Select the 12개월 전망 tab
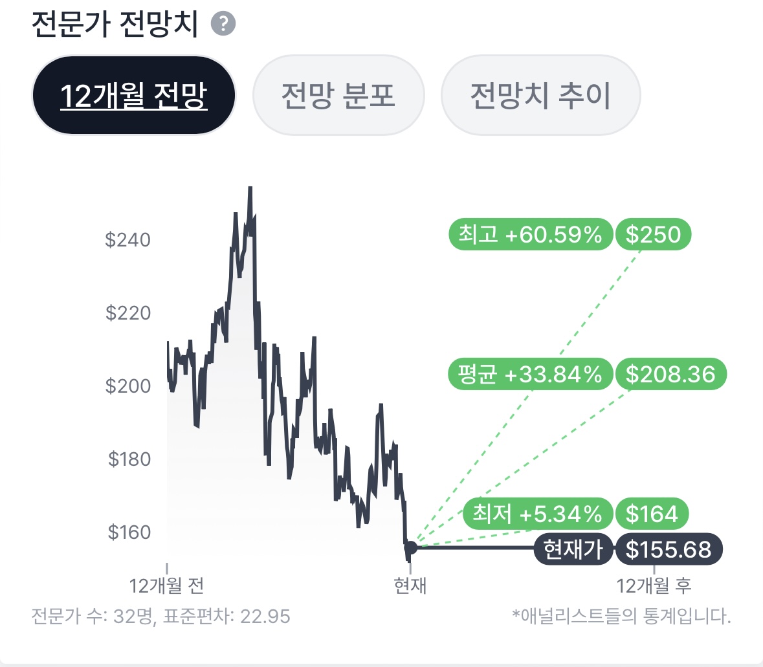The height and width of the screenshot is (667, 763). [133, 96]
